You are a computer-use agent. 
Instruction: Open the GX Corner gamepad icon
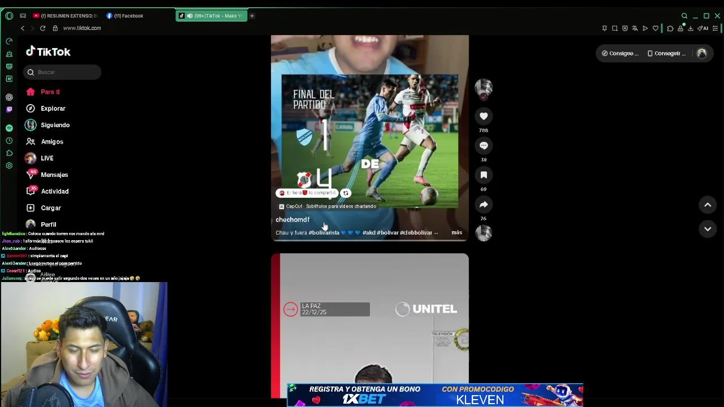click(23, 16)
